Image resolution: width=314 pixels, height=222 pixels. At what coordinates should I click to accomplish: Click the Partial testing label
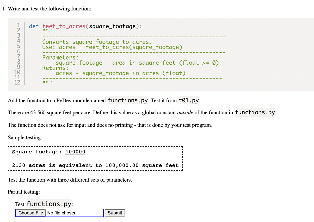pos(20,192)
